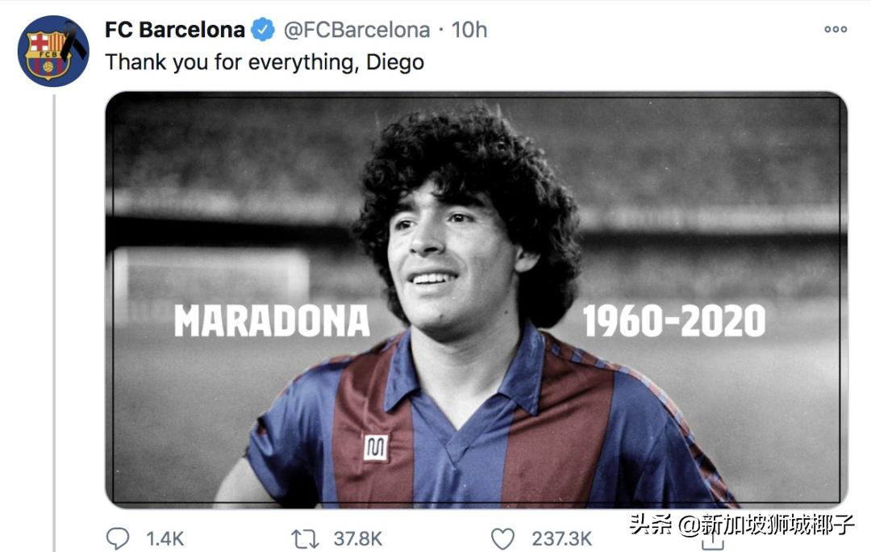
Task: Click the 头条 @新加坡狮城椰子 watermark
Action: (x=741, y=524)
